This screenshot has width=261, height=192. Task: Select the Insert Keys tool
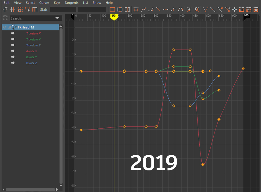(x=12, y=9)
